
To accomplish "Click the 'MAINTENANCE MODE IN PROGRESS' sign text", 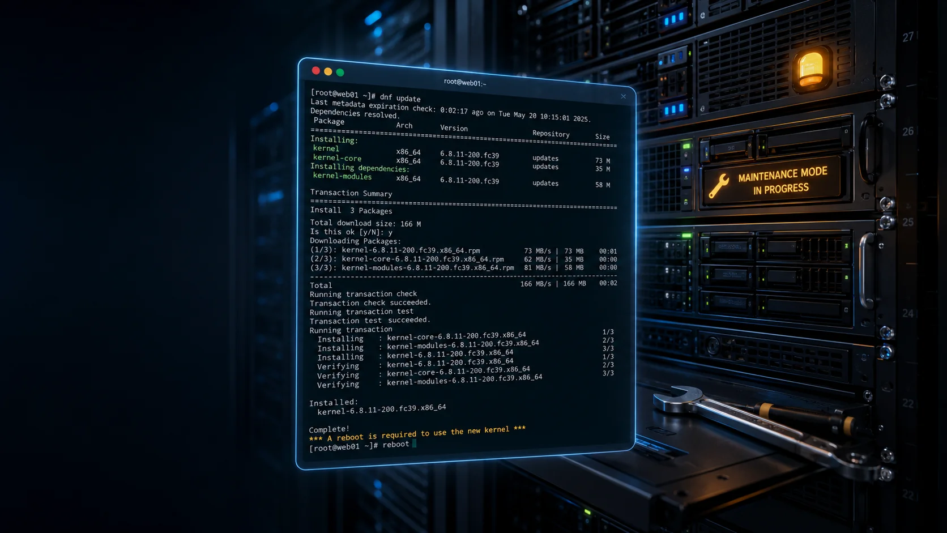I will tap(782, 181).
